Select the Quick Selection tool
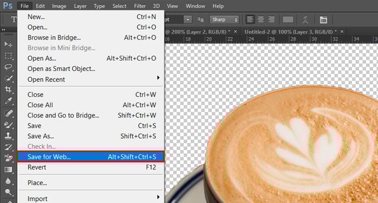378x203 pixels. coord(9,78)
